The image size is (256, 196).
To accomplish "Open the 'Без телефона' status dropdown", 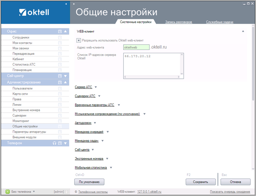I will (x=34, y=191).
